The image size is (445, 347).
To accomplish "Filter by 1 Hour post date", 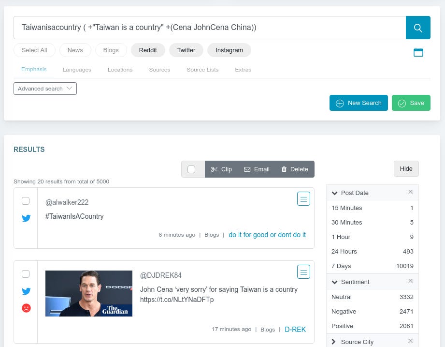I will (373, 237).
